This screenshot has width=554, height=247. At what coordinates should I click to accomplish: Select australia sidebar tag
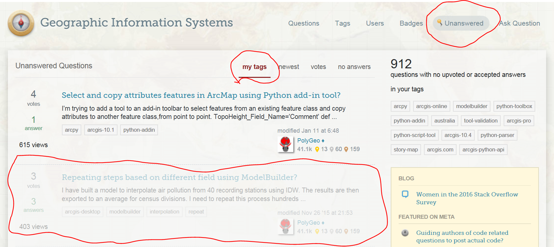pyautogui.click(x=444, y=121)
